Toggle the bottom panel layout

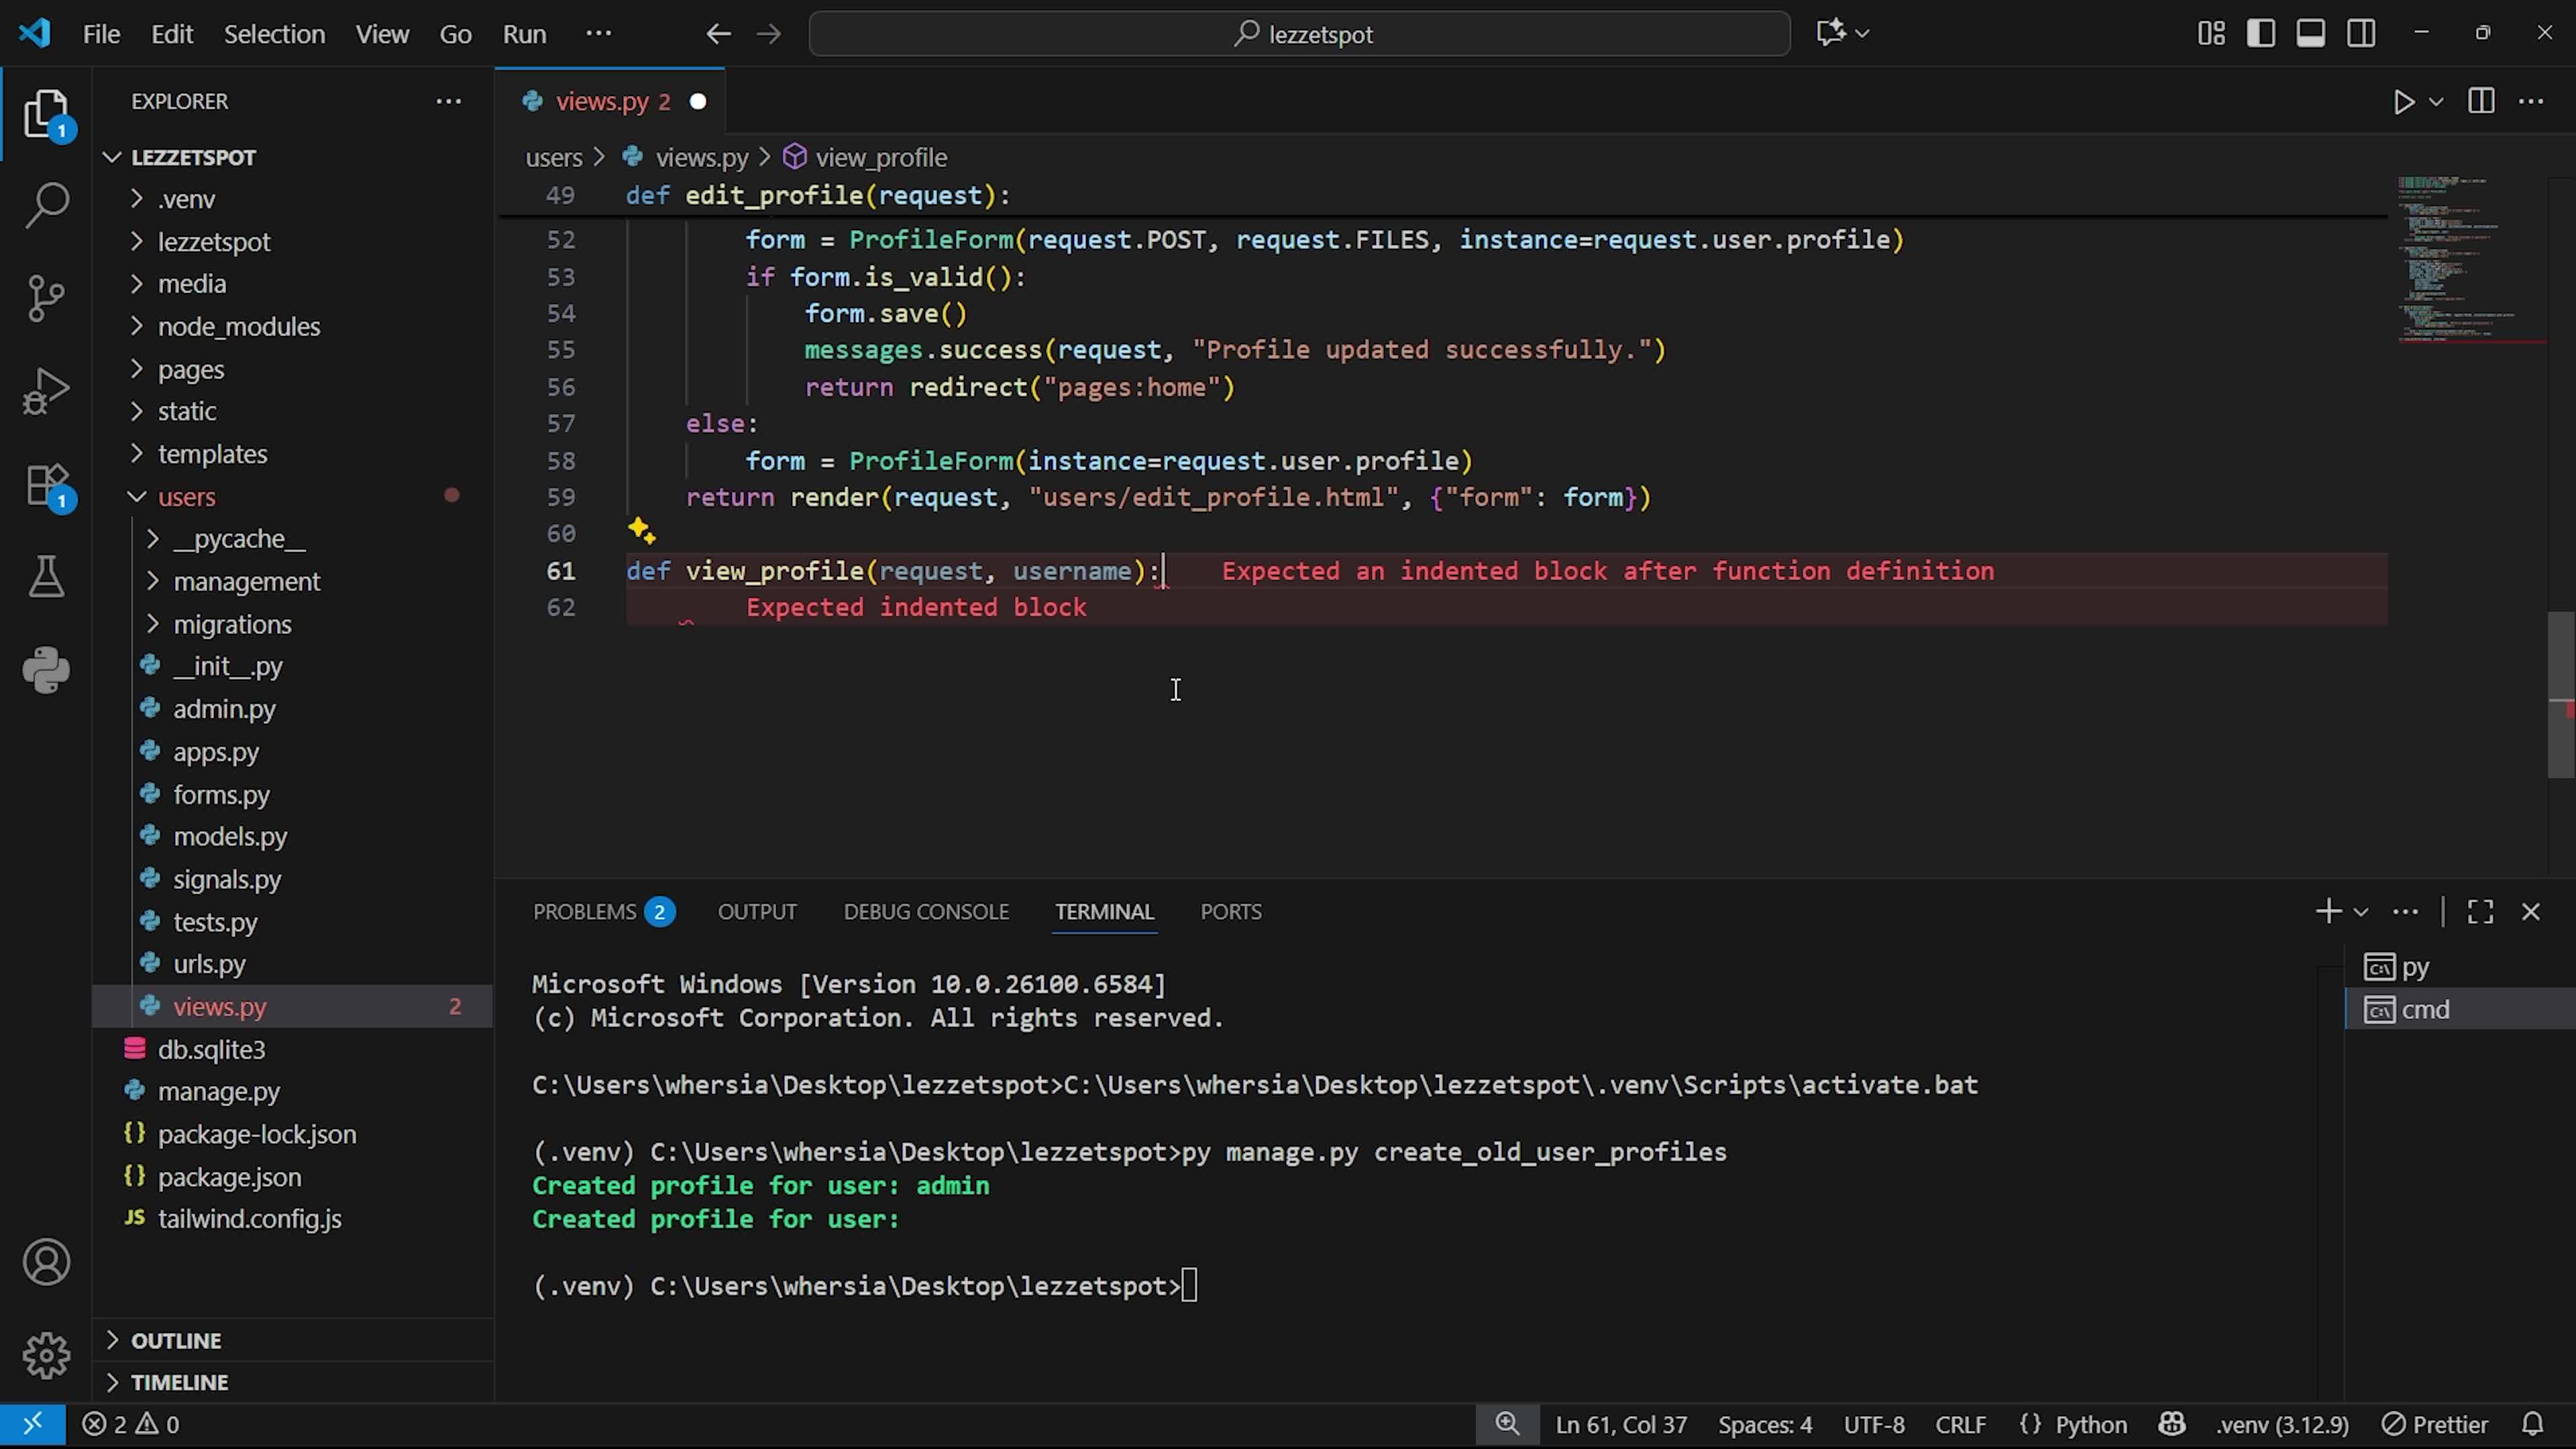[2311, 33]
